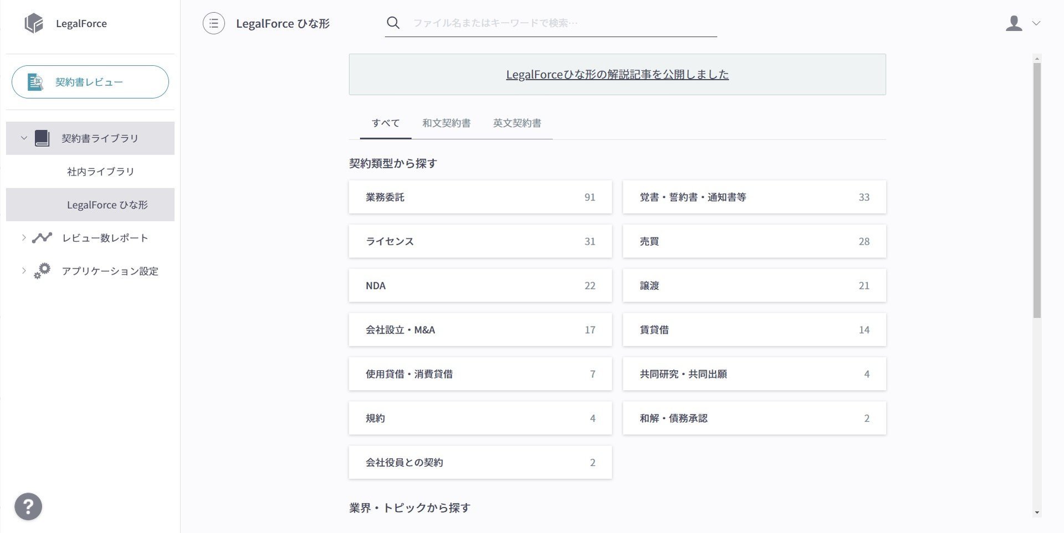This screenshot has height=533, width=1064.
Task: Open the ライセンス category card
Action: [x=480, y=241]
